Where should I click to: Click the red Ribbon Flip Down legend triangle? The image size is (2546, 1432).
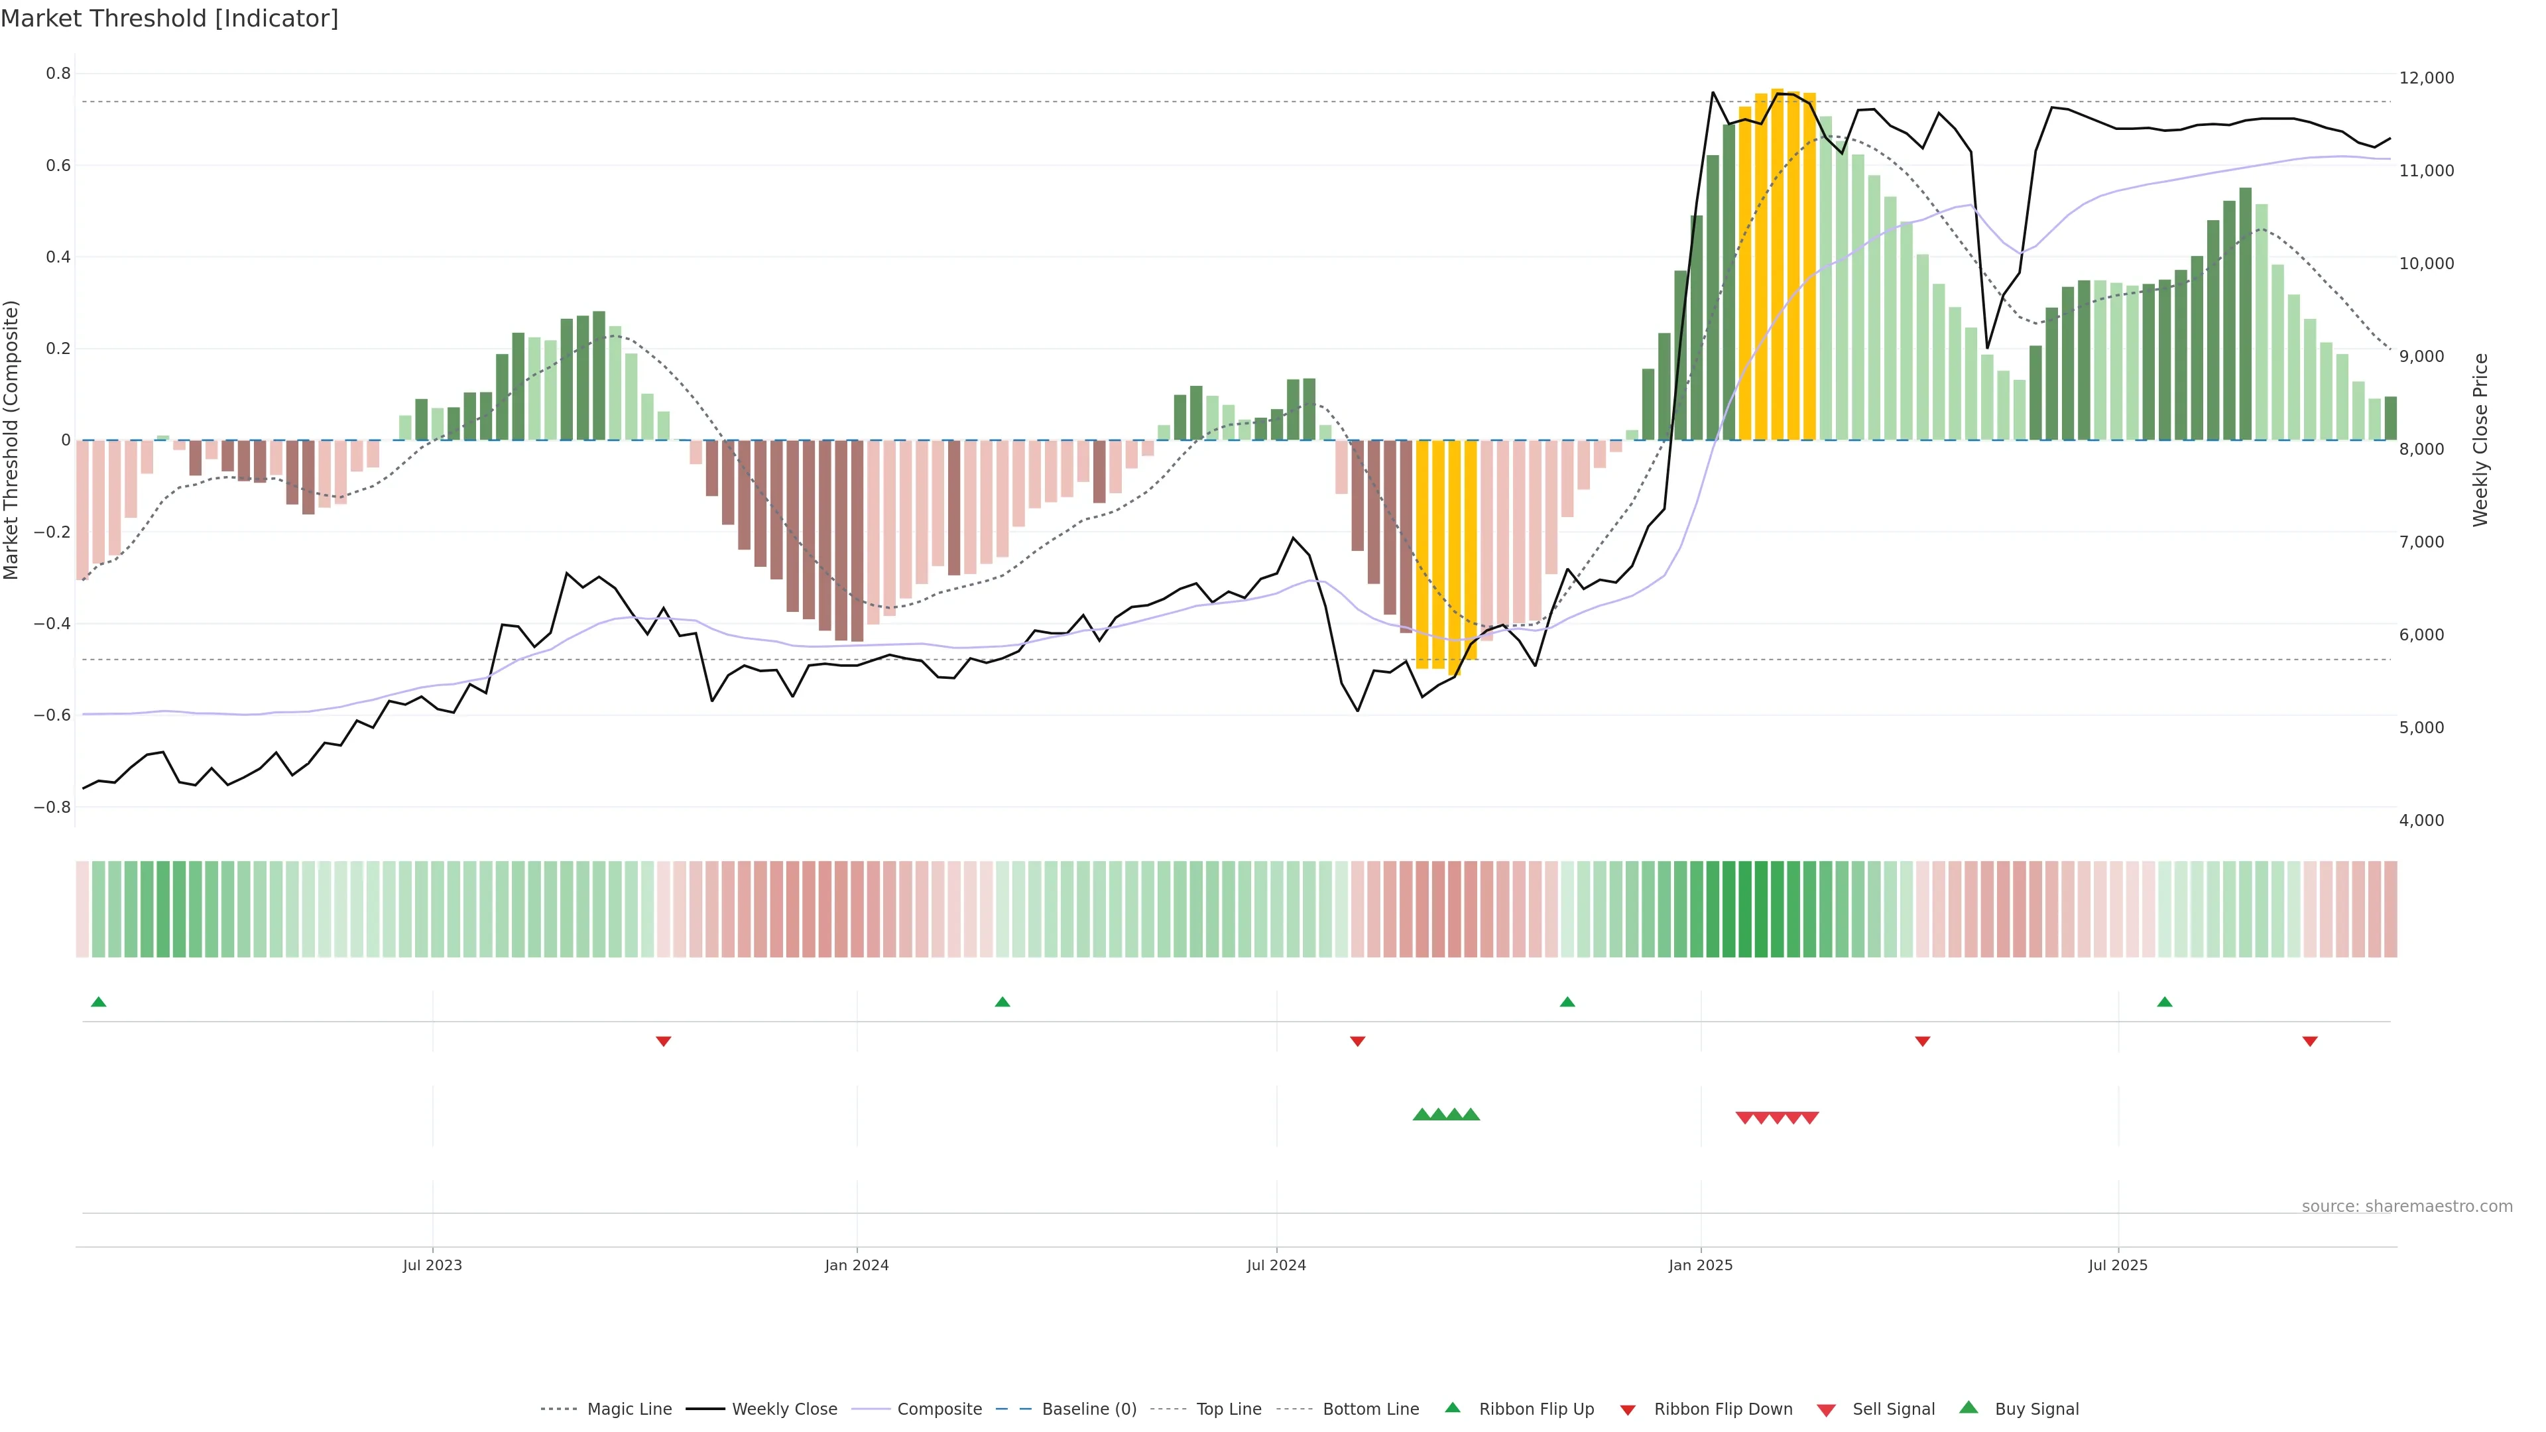click(x=1628, y=1409)
